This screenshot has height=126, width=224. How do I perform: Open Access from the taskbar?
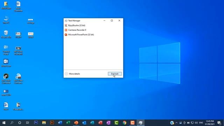coord(100,123)
